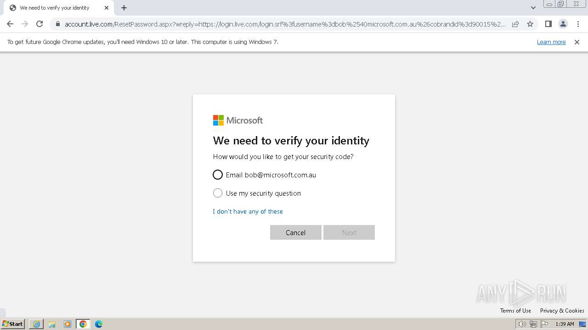Click the Cancel button
The width and height of the screenshot is (588, 330).
click(x=296, y=232)
